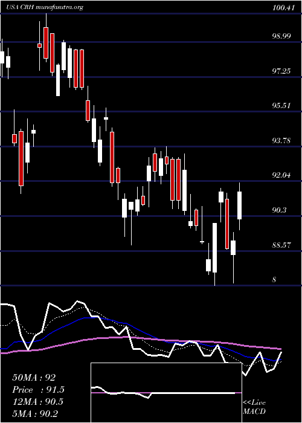Click the 98.99 price axis label
This screenshot has width=302, height=423.
point(281,36)
